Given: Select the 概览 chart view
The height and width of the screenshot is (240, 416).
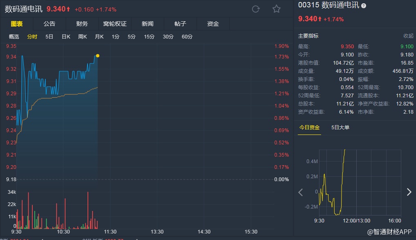Looking at the screenshot, I should 14,37.
